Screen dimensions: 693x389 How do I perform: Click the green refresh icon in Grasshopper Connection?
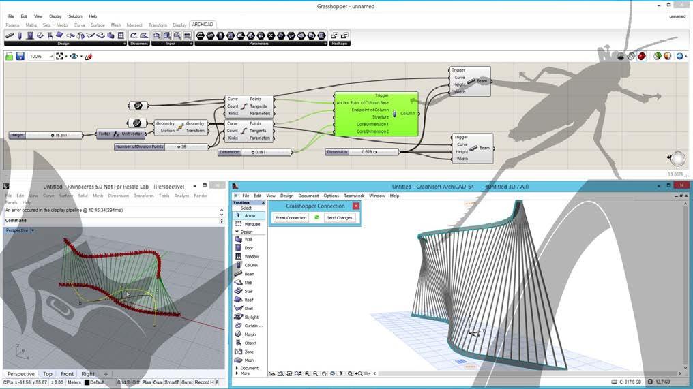(316, 218)
